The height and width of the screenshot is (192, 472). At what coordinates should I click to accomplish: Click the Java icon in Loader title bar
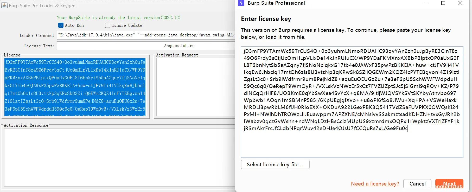pyautogui.click(x=4, y=5)
